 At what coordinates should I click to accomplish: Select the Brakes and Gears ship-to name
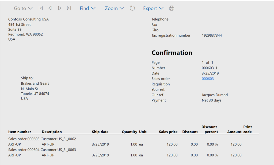tap(35, 83)
